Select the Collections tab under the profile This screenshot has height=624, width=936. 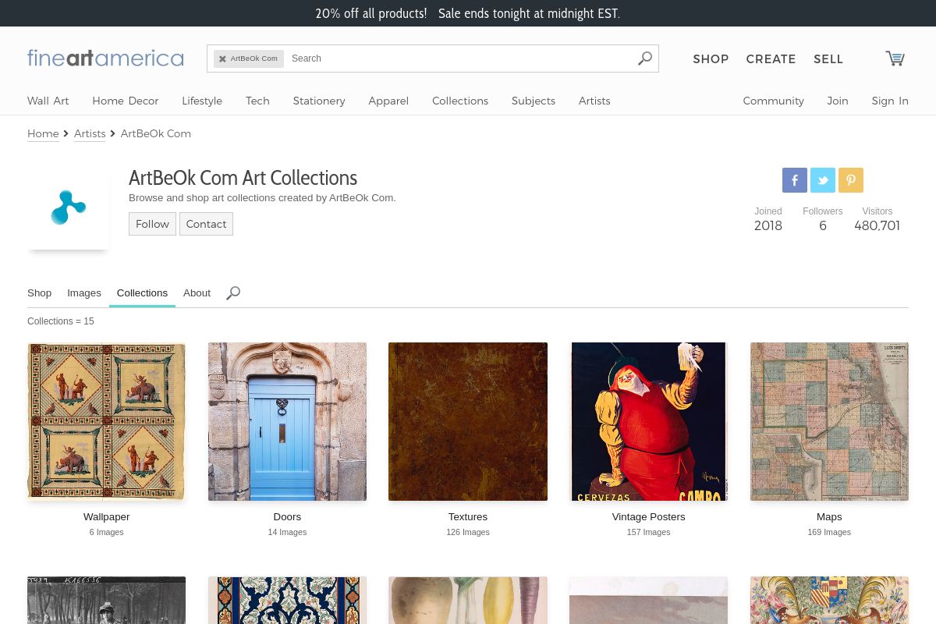tap(142, 293)
